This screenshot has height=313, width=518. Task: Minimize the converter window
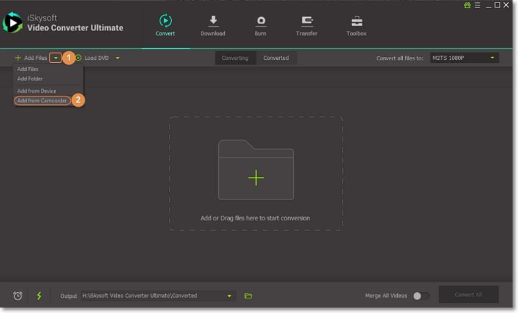point(488,5)
